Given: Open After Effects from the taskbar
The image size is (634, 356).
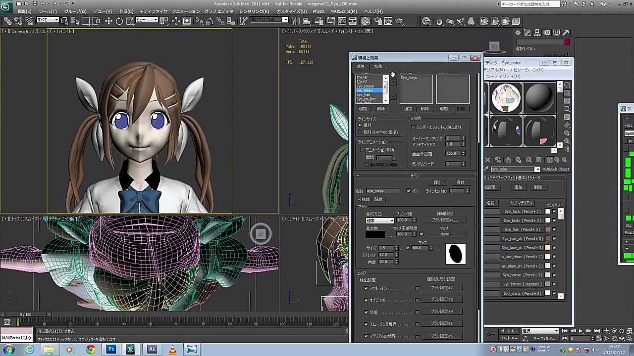Looking at the screenshot, I should point(152,350).
